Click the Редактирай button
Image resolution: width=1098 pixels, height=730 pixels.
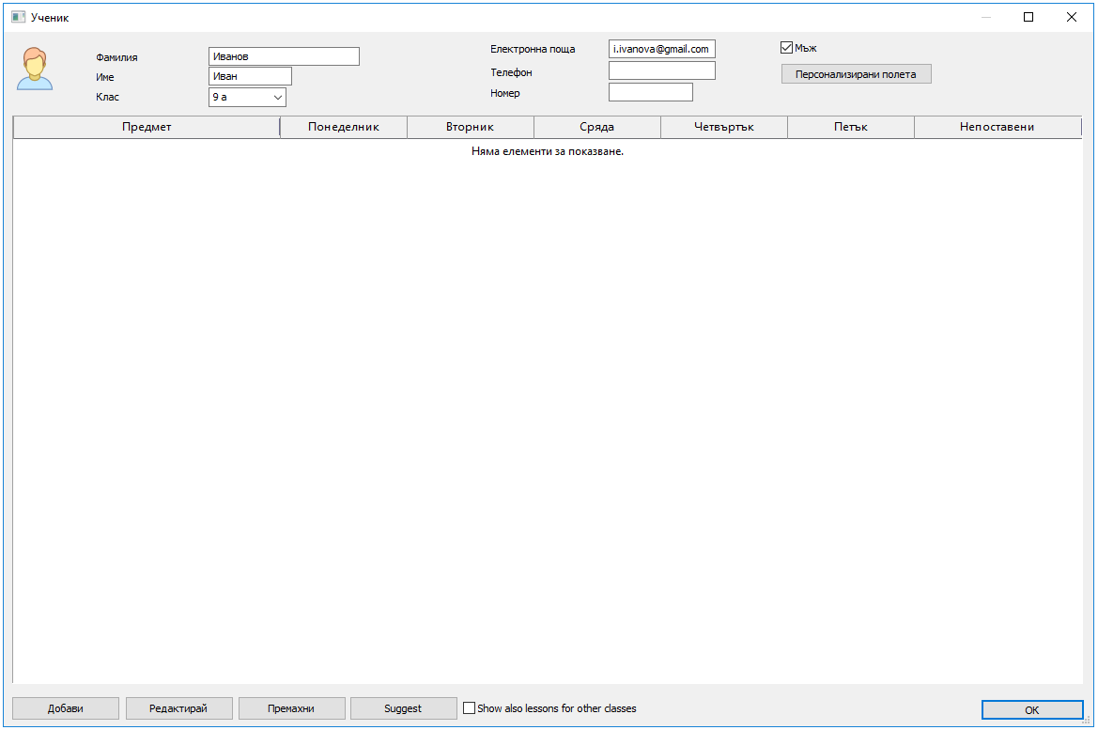pyautogui.click(x=178, y=708)
